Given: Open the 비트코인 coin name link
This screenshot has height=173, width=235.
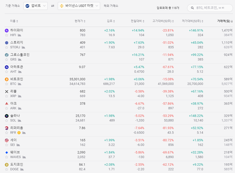Looking at the screenshot, I should [17, 79].
